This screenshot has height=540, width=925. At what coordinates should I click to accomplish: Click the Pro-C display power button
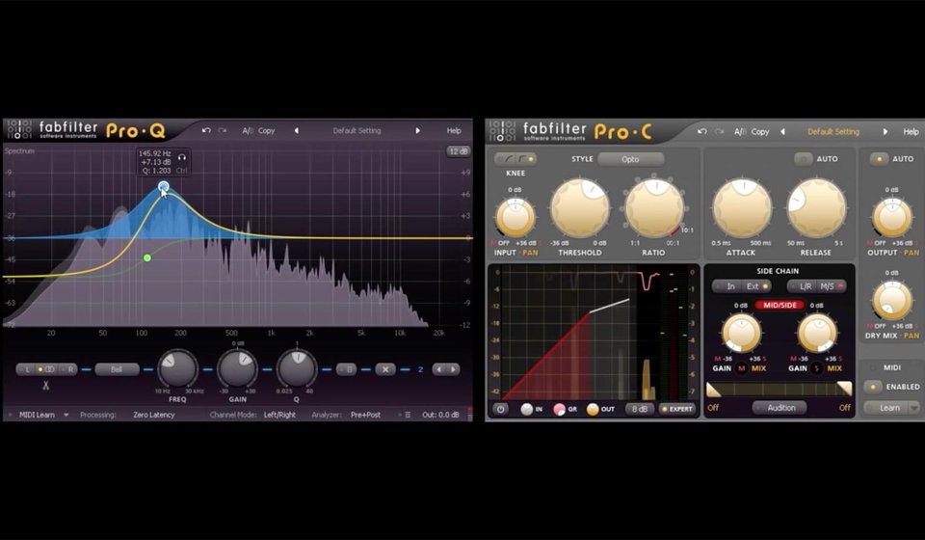point(501,409)
